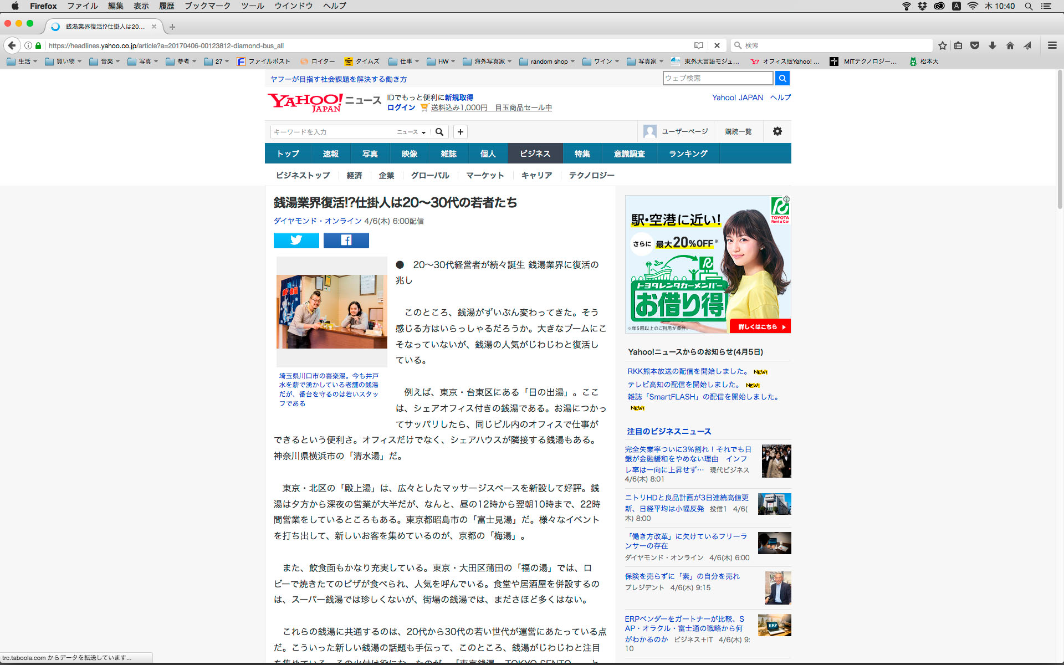Open the Firefox hamburger menu
This screenshot has height=665, width=1064.
point(1052,45)
